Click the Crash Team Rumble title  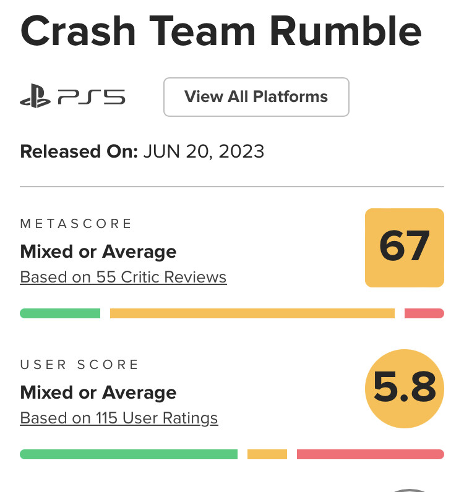click(221, 31)
